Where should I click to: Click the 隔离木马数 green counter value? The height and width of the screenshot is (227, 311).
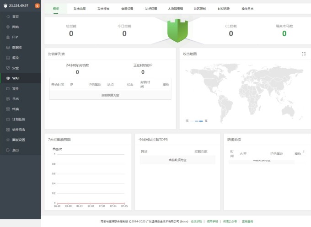[284, 33]
